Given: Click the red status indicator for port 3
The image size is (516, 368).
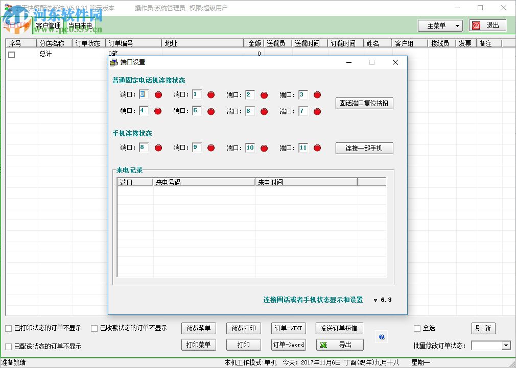Looking at the screenshot, I should pos(317,95).
